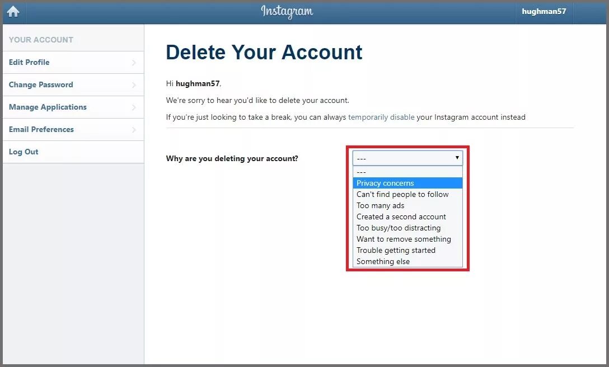Pick Something else option
This screenshot has width=609, height=367.
pos(407,261)
